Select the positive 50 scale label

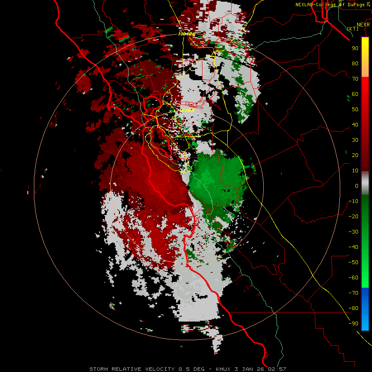(355, 110)
